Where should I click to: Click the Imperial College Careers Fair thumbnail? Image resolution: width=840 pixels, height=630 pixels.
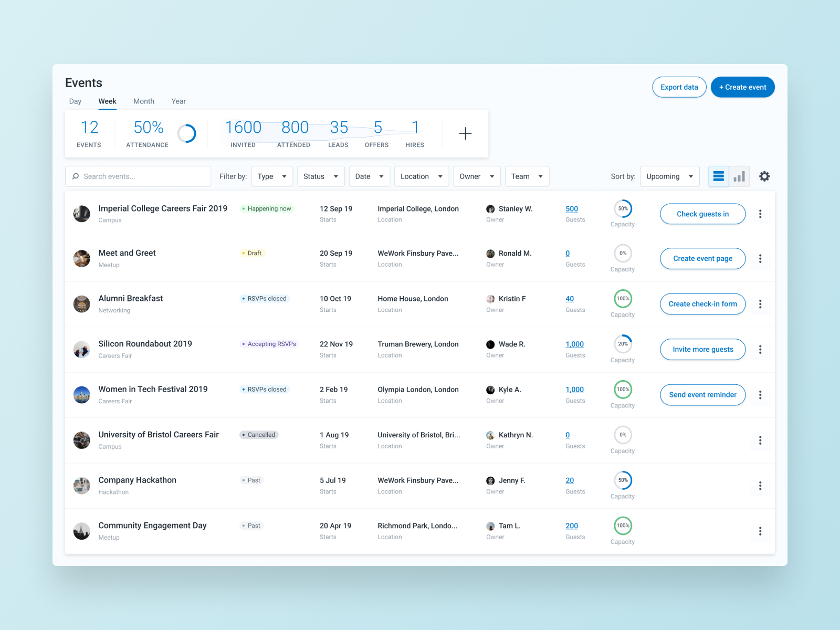coord(81,214)
